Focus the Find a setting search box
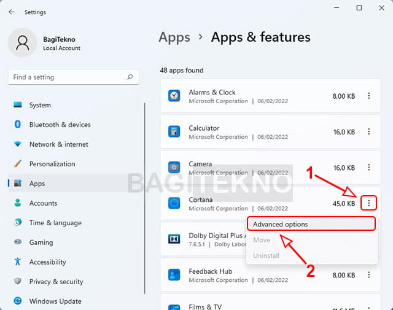Image resolution: width=393 pixels, height=310 pixels. coord(74,77)
